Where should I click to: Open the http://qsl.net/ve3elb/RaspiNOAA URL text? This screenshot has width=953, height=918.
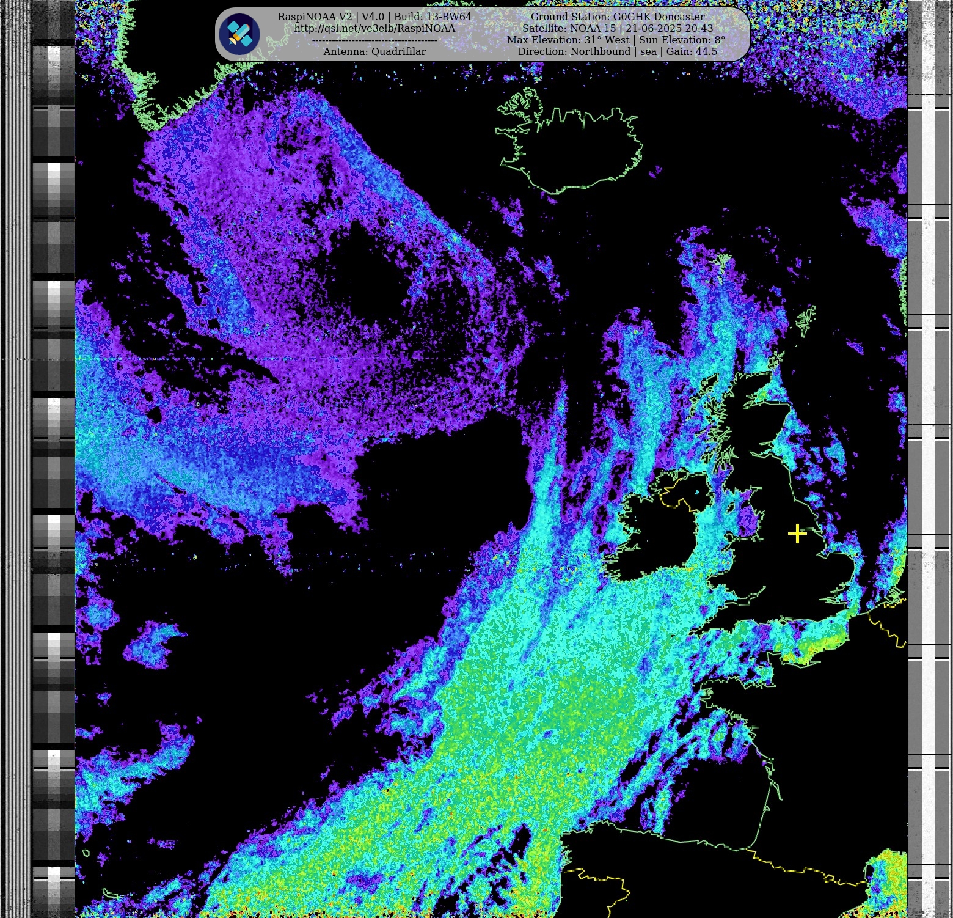click(x=374, y=28)
